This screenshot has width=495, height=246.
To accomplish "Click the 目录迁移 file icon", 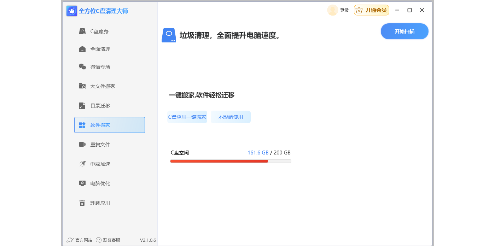I will point(82,106).
